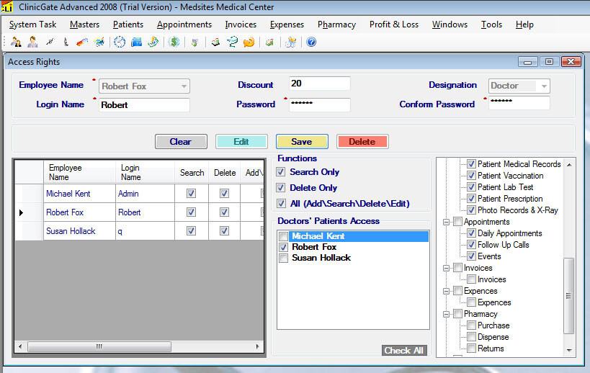Select the Admin login name cell
The height and width of the screenshot is (373, 590).
pos(145,193)
